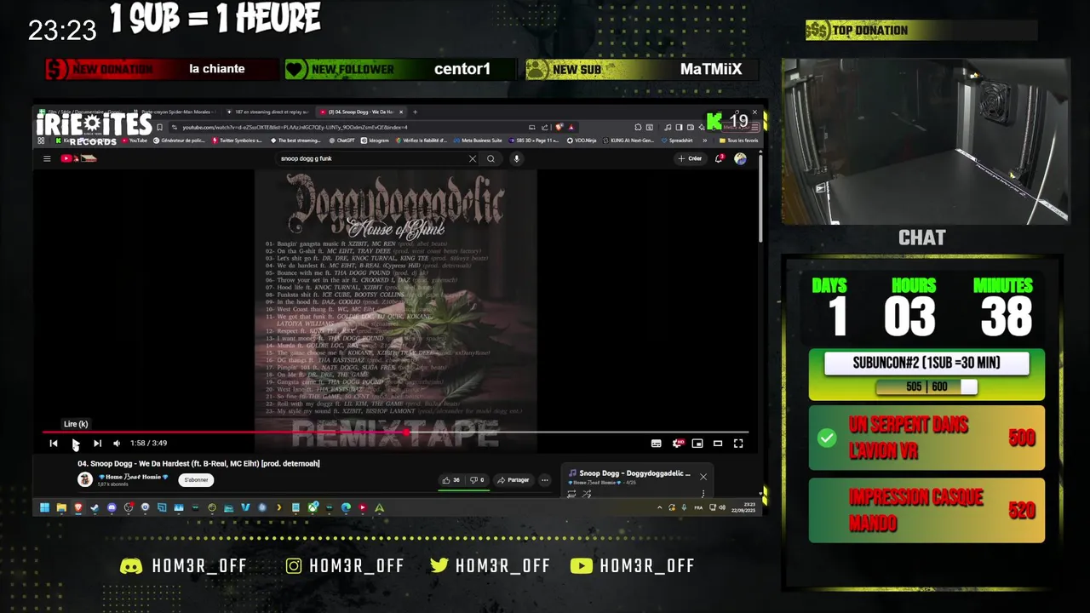1090x613 pixels.
Task: Click the S'abonner subscribe button
Action: [x=196, y=480]
